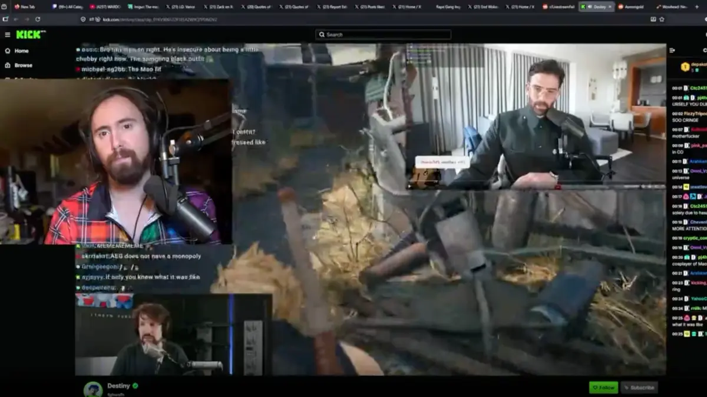
Task: Bookmark the page with the star icon
Action: [x=662, y=19]
